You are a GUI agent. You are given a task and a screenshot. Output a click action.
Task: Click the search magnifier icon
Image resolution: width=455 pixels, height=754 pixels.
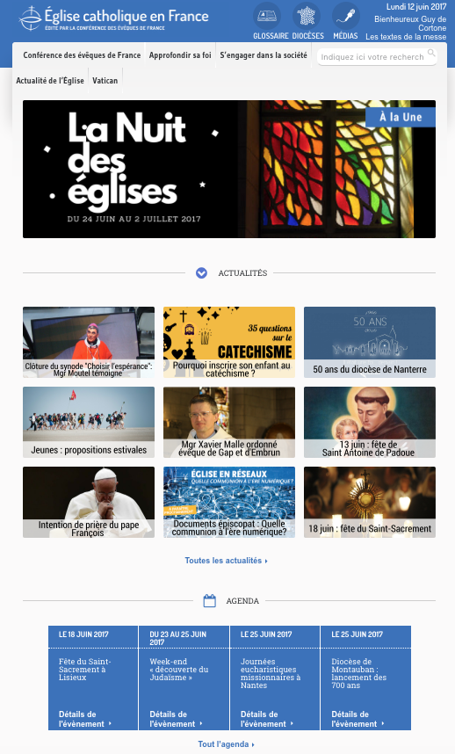[431, 54]
